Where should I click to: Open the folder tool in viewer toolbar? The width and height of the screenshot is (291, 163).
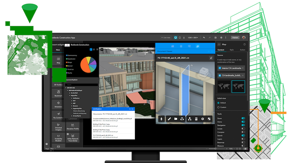[175, 119]
